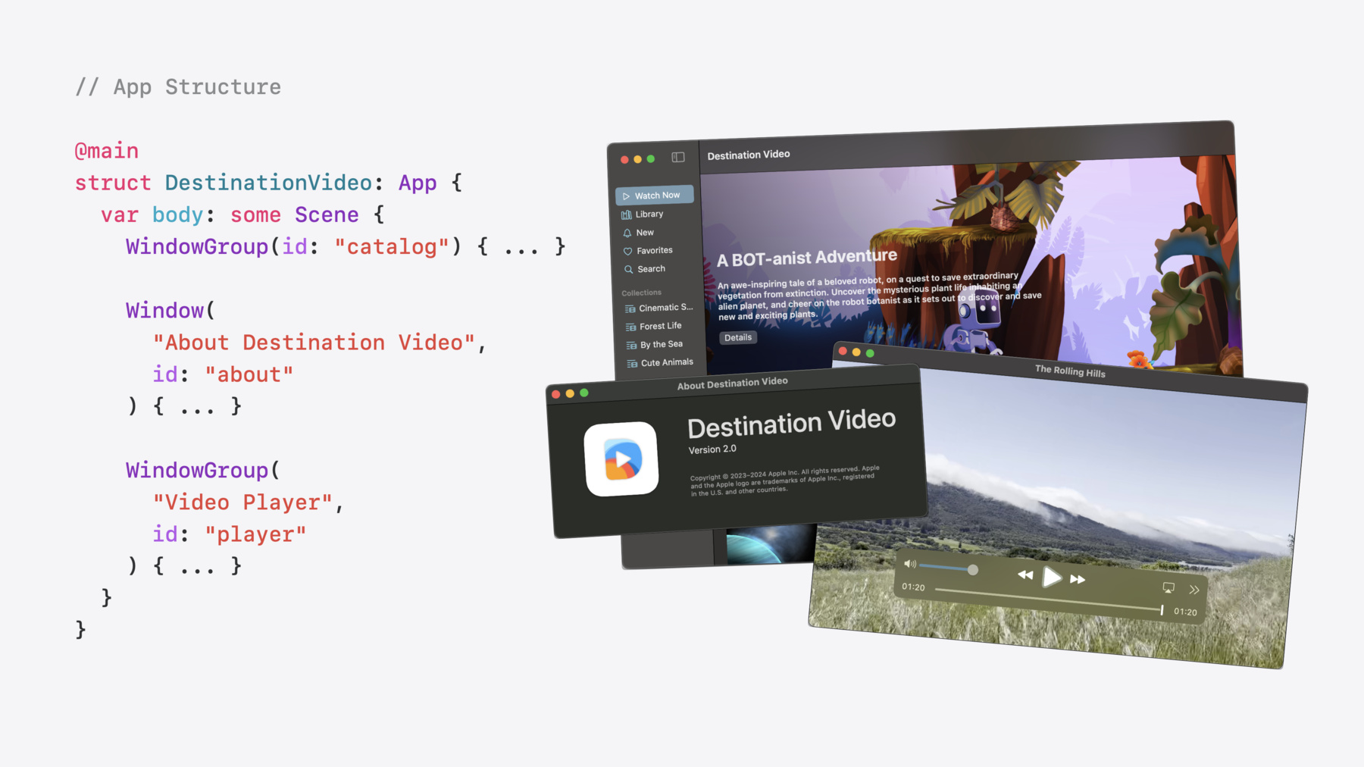This screenshot has width=1364, height=767.
Task: Click the // App Structure comment
Action: 178,87
